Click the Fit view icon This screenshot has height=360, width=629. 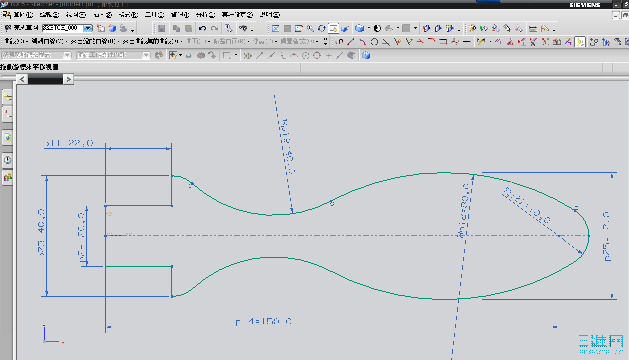[x=276, y=29]
